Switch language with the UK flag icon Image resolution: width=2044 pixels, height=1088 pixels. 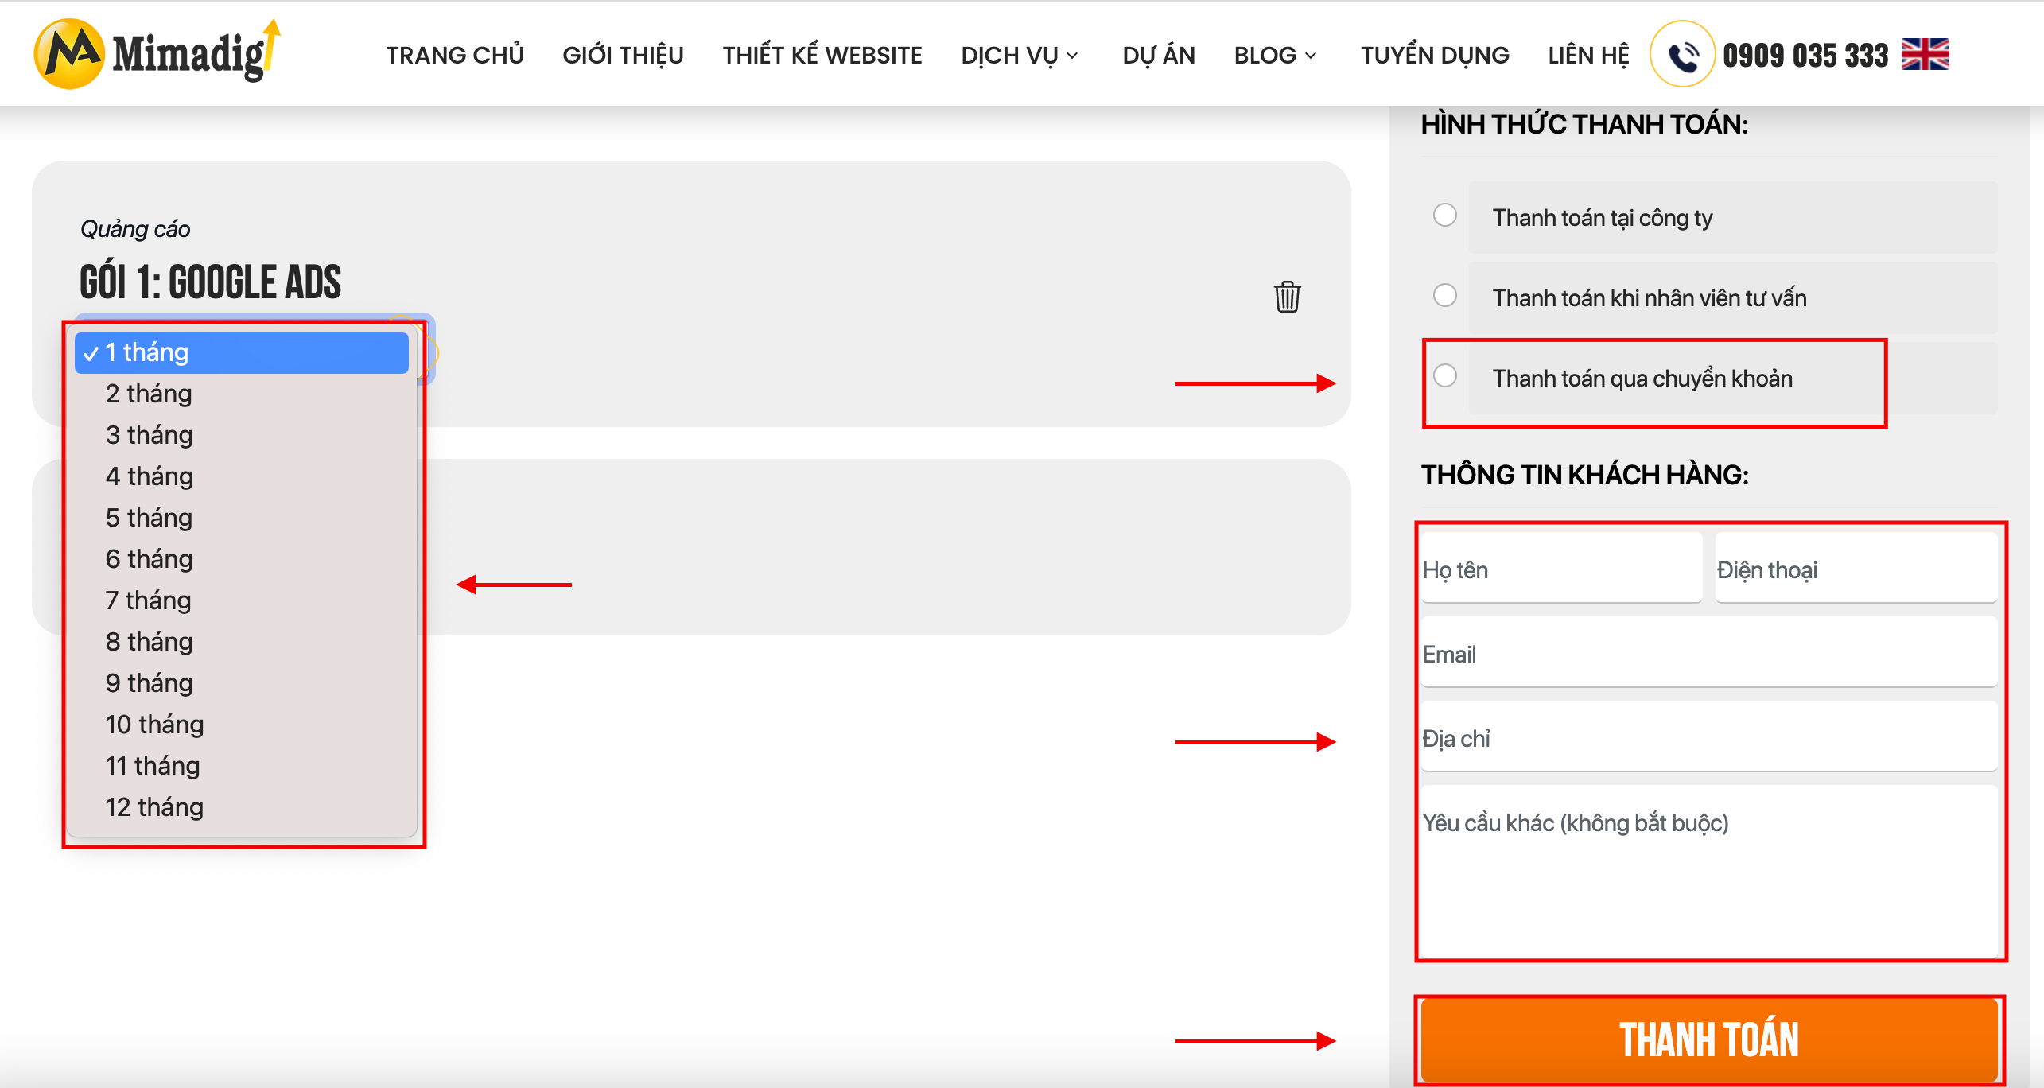pos(1925,54)
